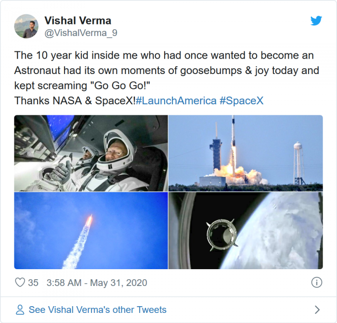Click the water tower in the launch photo

click(298, 161)
